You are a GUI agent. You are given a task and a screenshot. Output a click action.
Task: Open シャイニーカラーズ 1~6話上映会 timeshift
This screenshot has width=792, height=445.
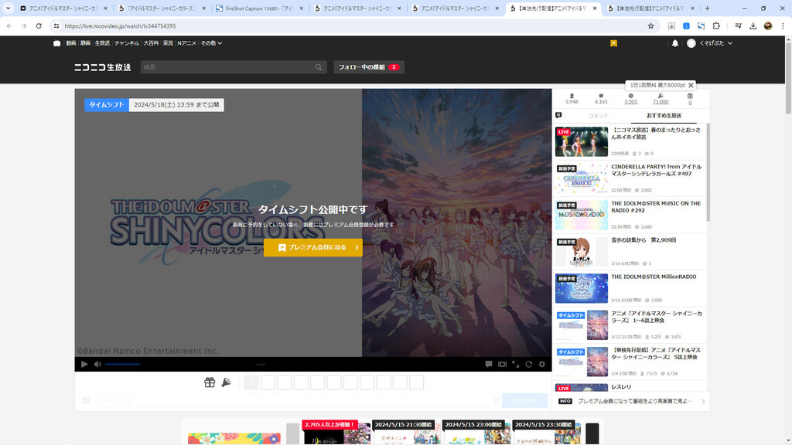(630, 325)
